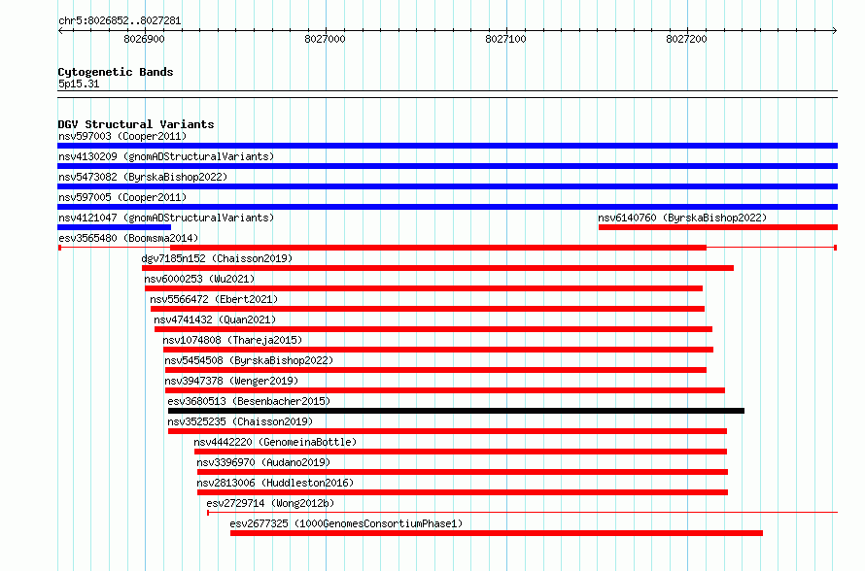Click ruler position 8027200

point(686,39)
